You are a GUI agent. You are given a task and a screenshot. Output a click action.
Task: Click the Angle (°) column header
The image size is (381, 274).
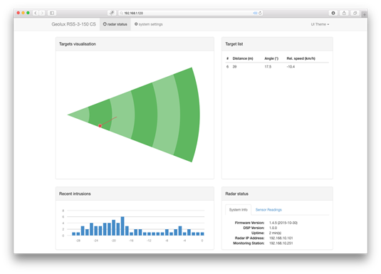[271, 58]
